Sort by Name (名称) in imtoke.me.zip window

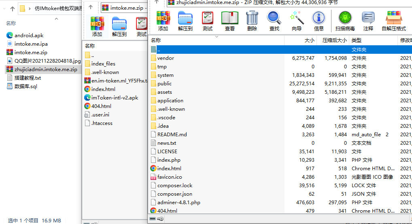90,46
